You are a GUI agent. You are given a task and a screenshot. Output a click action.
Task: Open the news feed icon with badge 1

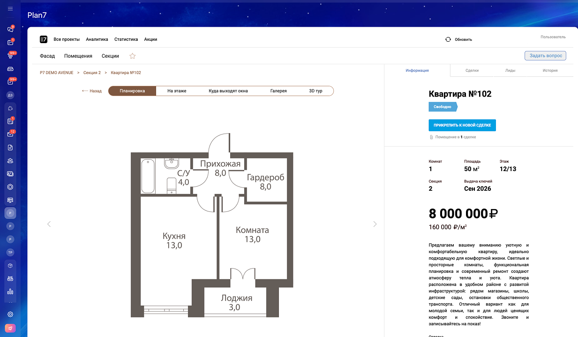tap(10, 121)
